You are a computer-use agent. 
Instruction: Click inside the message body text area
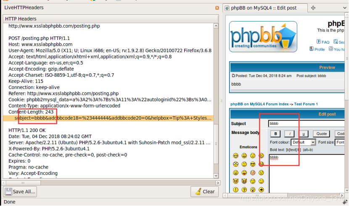pos(307,174)
